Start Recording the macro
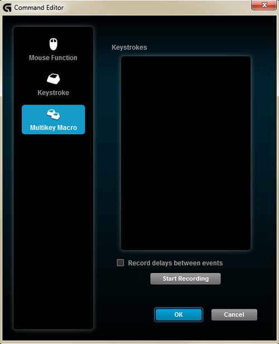This screenshot has width=279, height=344. tap(185, 279)
